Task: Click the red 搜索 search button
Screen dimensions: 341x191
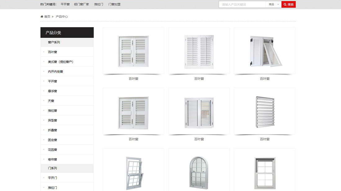Action: pyautogui.click(x=288, y=4)
